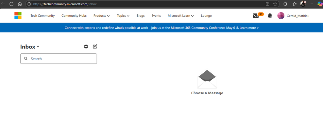
Task: Compose a new message with pencil icon
Action: (x=95, y=47)
